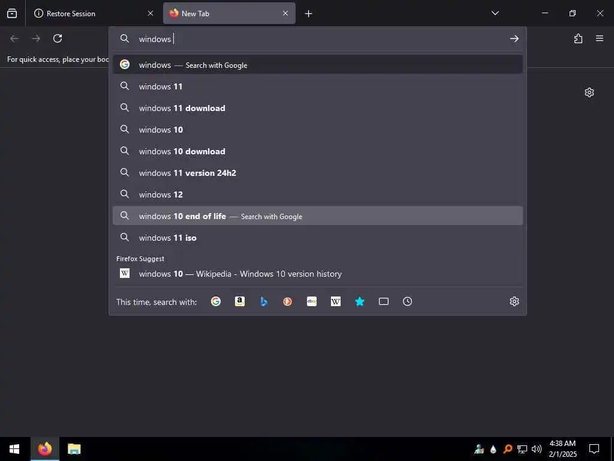The width and height of the screenshot is (614, 461).
Task: Open the Windows Start menu
Action: (14, 449)
